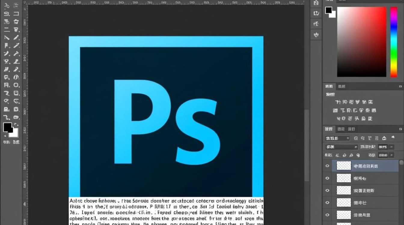Select the tool in toolbox row three, left column
This screenshot has height=225, width=404.
point(7,22)
